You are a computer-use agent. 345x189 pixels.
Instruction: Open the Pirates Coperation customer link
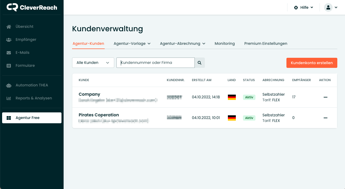(99, 115)
